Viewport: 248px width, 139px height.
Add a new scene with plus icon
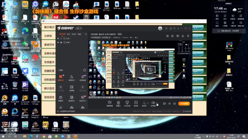tap(86, 34)
